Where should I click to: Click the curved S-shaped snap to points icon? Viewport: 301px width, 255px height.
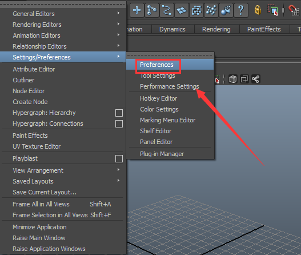pos(166,10)
